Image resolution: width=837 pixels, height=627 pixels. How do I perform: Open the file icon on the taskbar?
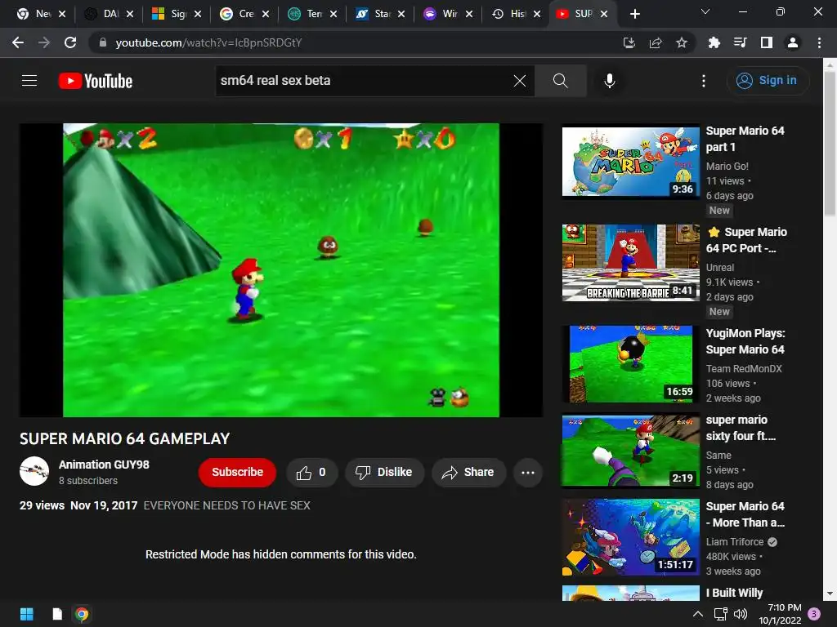coord(57,614)
